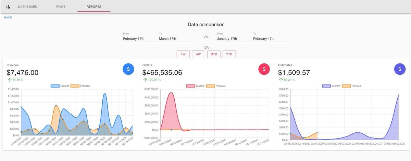411x161 pixels.
Task: Click the green up arrow beside 44.16 %
Action: click(x=9, y=80)
